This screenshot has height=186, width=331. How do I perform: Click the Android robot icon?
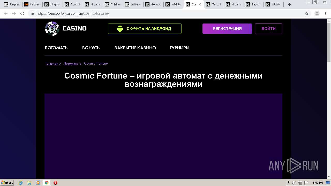coord(120,29)
